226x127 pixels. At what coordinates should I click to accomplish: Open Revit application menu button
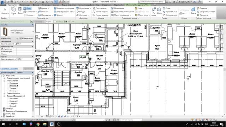pyautogui.click(x=3, y=2)
